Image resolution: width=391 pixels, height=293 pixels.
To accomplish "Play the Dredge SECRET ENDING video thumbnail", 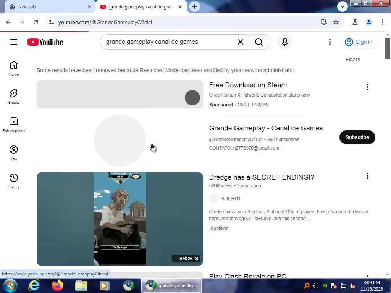I will (120, 219).
